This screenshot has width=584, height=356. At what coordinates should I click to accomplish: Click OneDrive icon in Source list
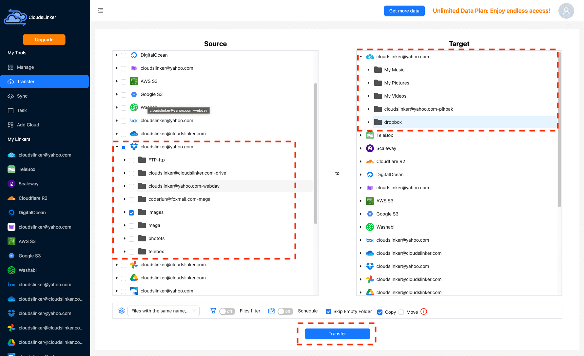click(134, 134)
